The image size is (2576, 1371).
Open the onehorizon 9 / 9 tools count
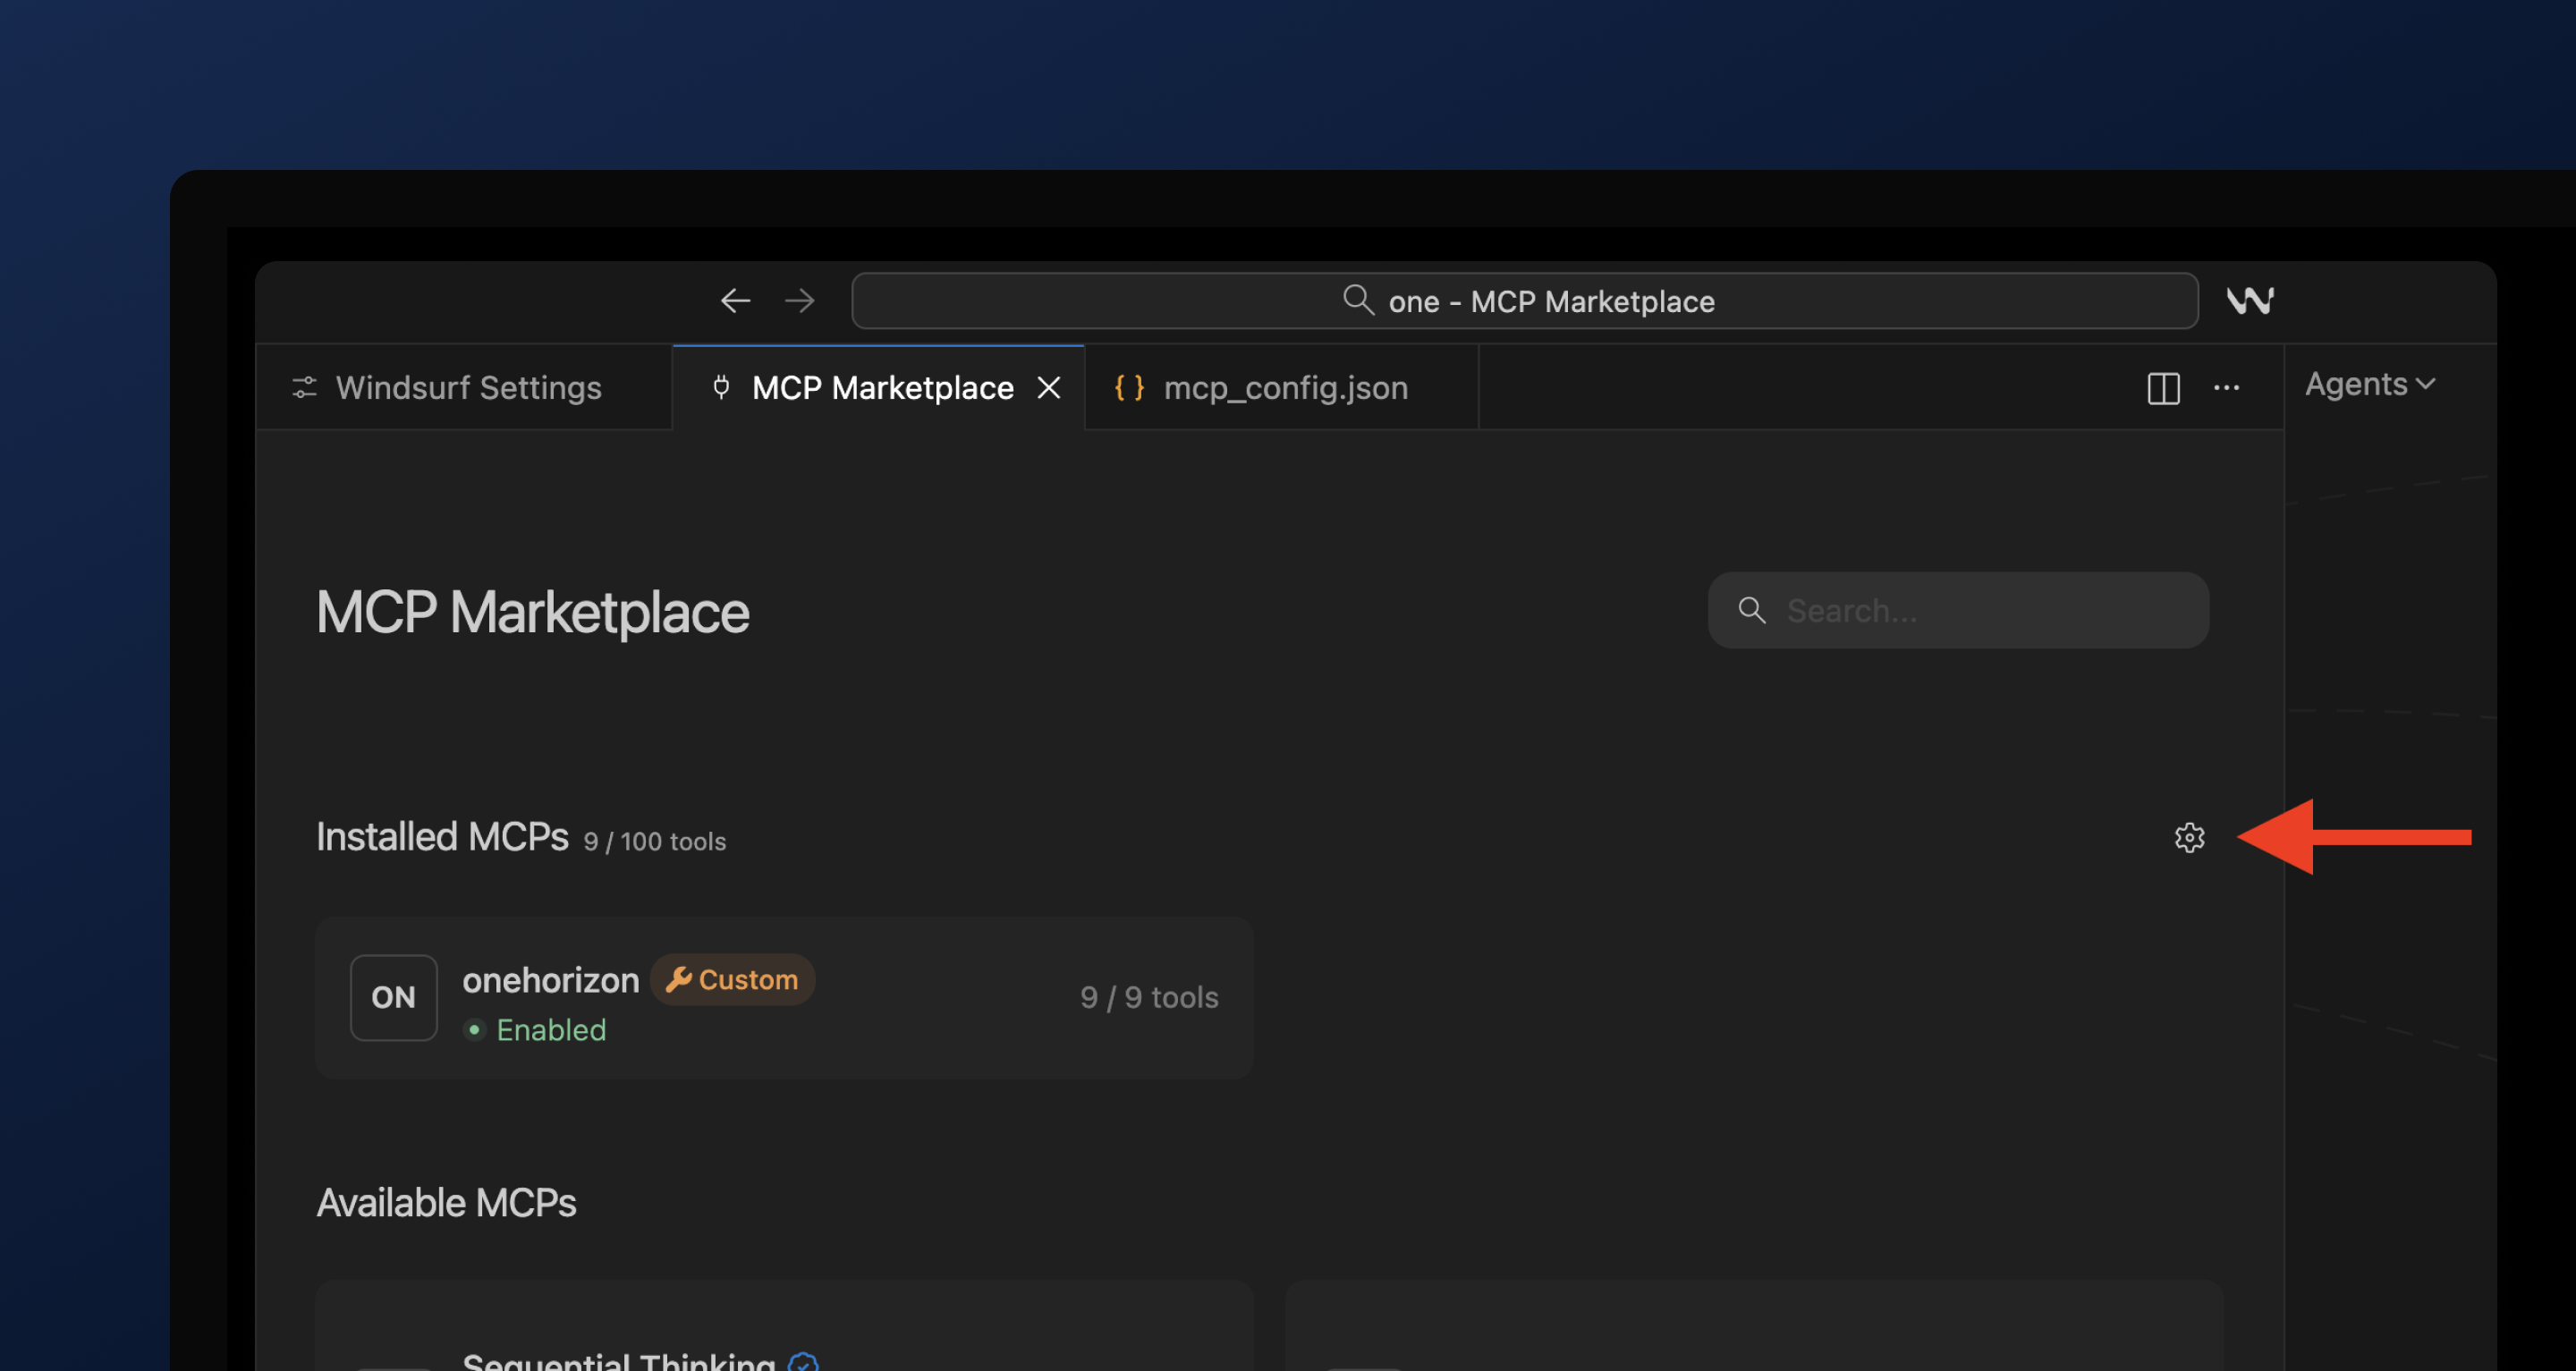(x=1149, y=997)
